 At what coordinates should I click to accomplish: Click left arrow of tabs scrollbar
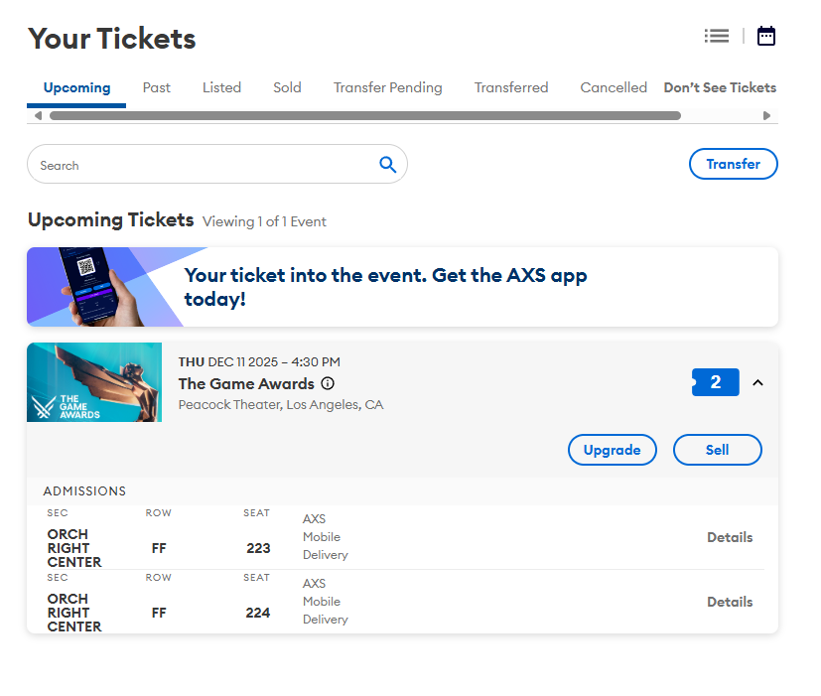[38, 116]
